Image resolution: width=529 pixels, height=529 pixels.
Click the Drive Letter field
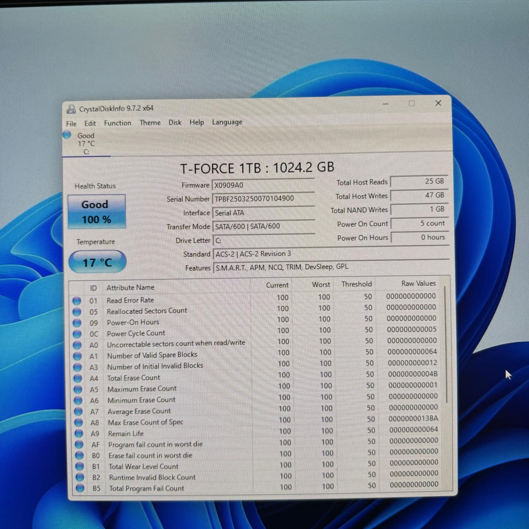tap(264, 240)
